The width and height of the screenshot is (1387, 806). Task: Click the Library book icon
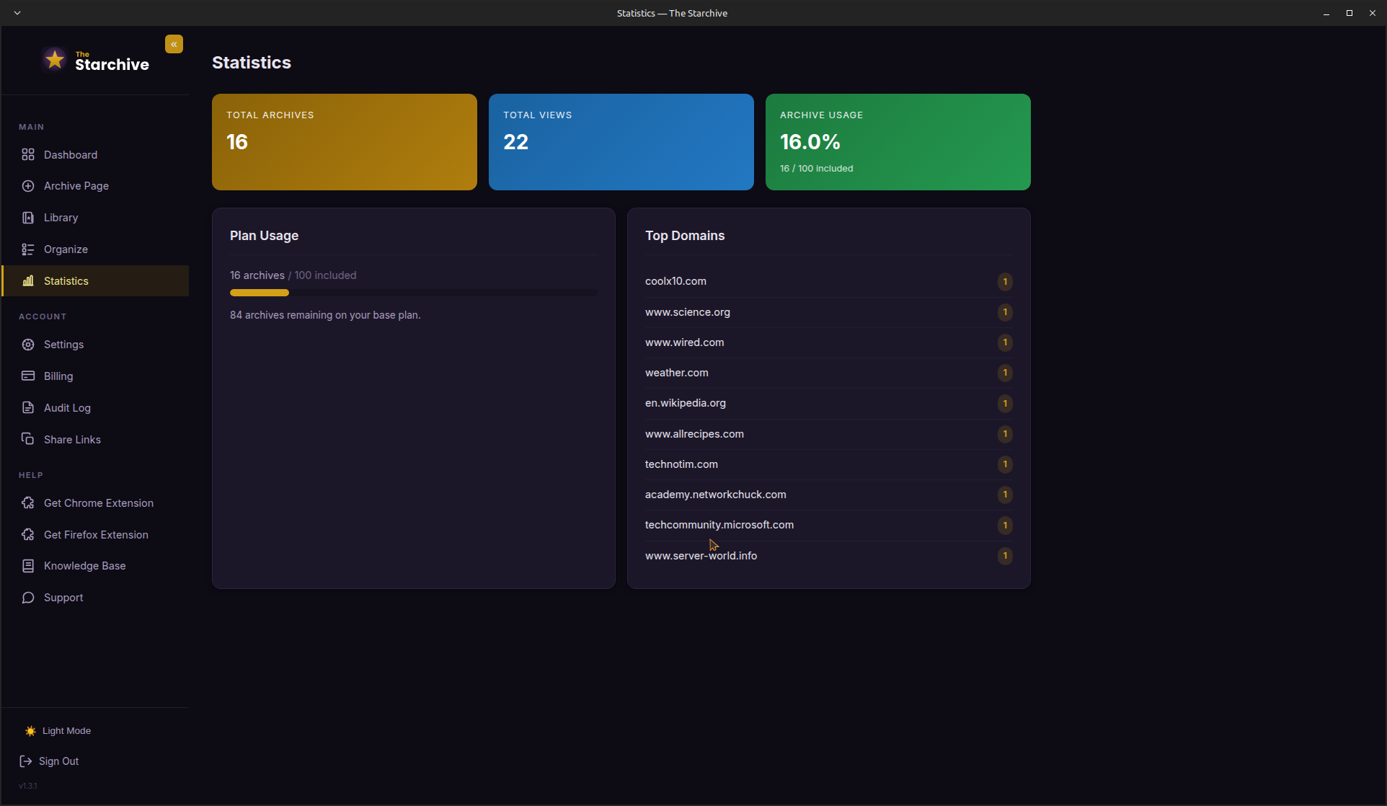pyautogui.click(x=28, y=218)
